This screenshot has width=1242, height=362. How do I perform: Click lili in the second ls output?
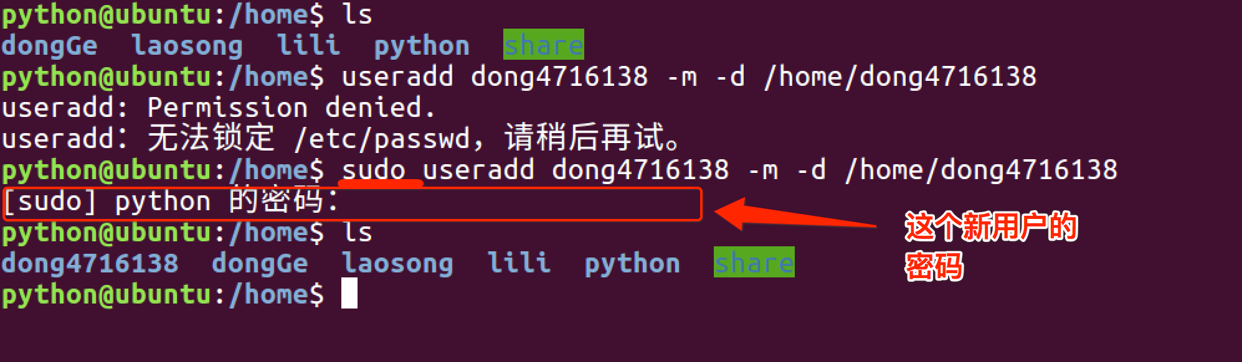click(x=519, y=263)
